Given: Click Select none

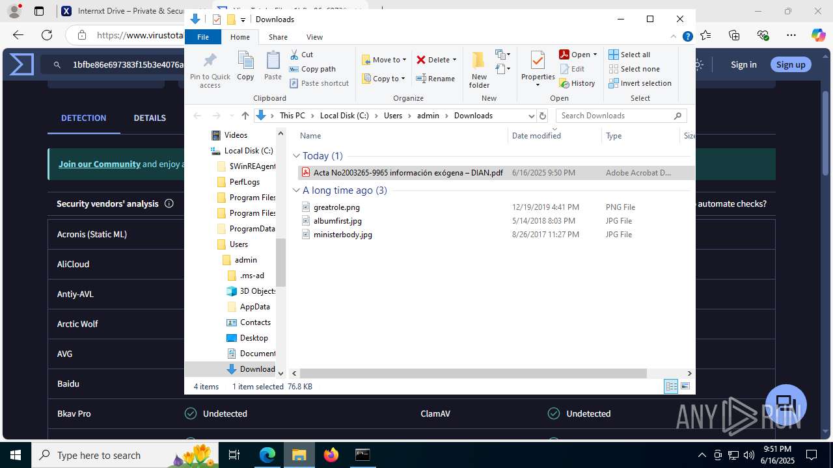Looking at the screenshot, I should pyautogui.click(x=634, y=69).
